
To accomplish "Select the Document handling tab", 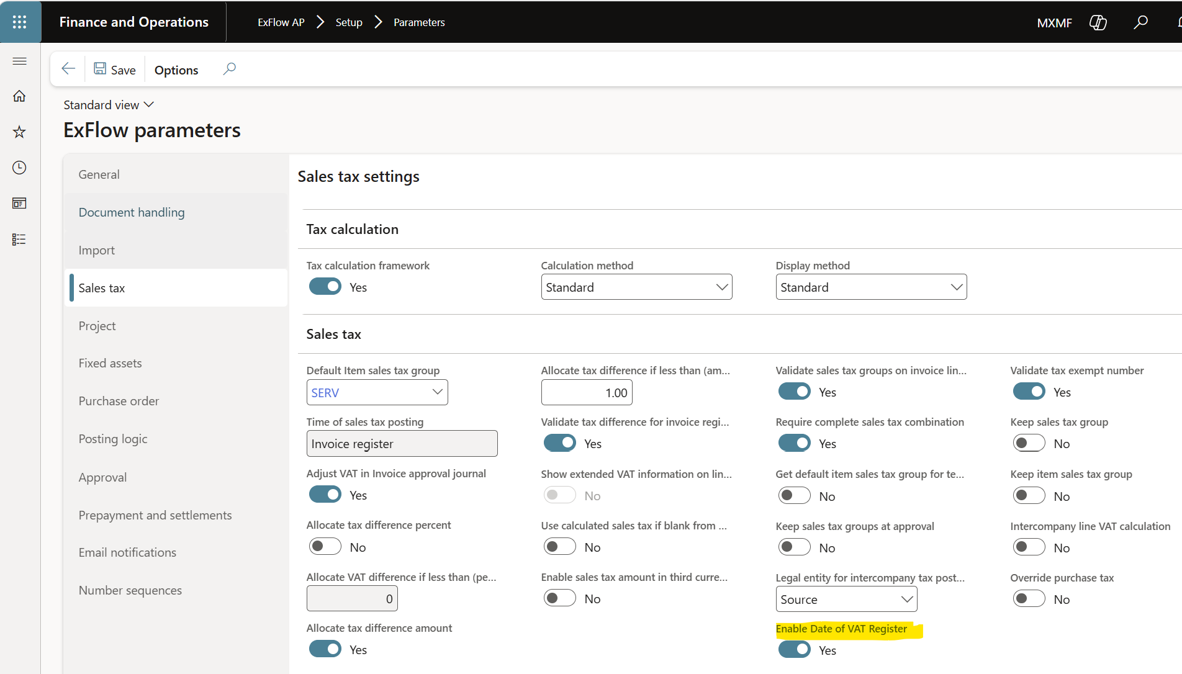I will [176, 212].
